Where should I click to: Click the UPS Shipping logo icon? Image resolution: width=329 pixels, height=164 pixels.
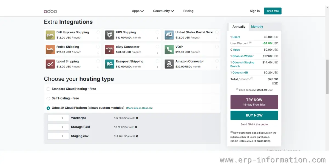(x=109, y=35)
